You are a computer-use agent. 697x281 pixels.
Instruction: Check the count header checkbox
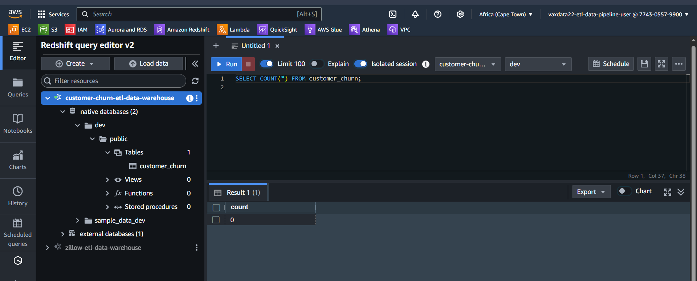[216, 207]
